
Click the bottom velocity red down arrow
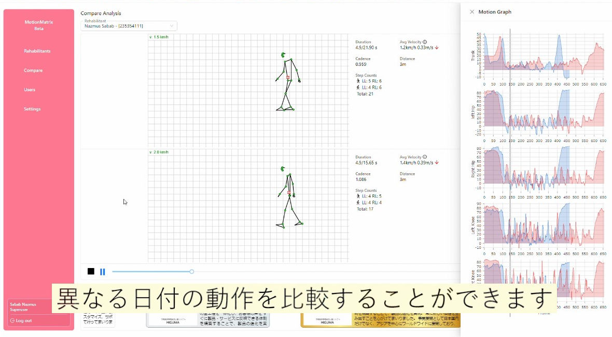pyautogui.click(x=437, y=163)
